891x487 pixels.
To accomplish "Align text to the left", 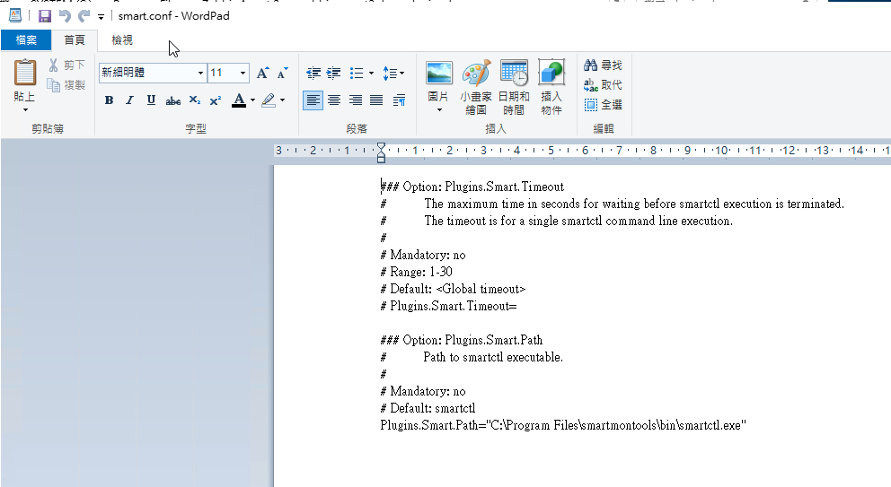I will (313, 100).
